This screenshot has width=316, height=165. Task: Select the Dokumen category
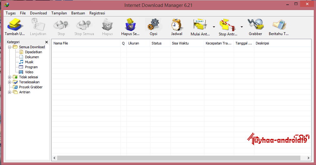32,57
